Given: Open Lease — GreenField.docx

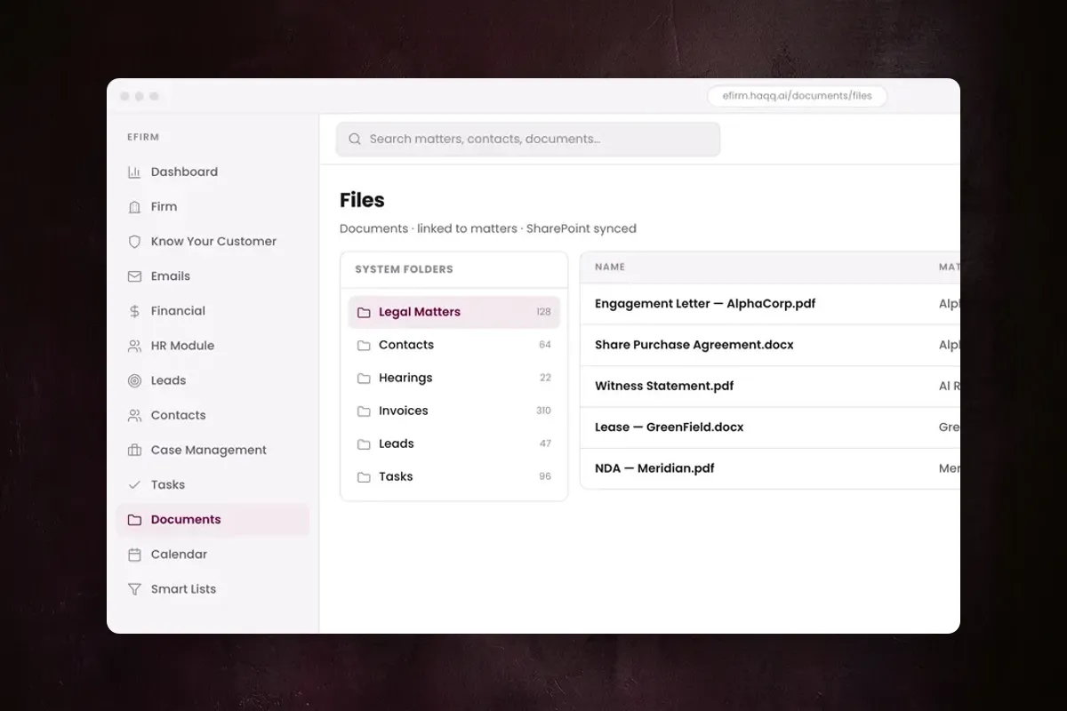Looking at the screenshot, I should click(x=670, y=427).
